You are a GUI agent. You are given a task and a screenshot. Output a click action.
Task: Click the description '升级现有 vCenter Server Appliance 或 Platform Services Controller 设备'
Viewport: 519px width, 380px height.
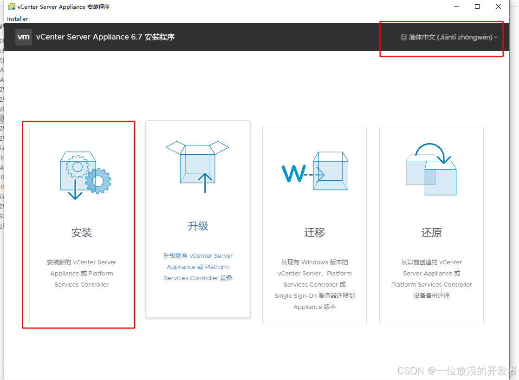point(198,267)
